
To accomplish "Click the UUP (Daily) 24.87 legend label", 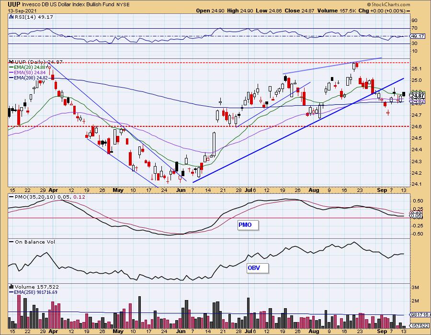I will coord(39,62).
